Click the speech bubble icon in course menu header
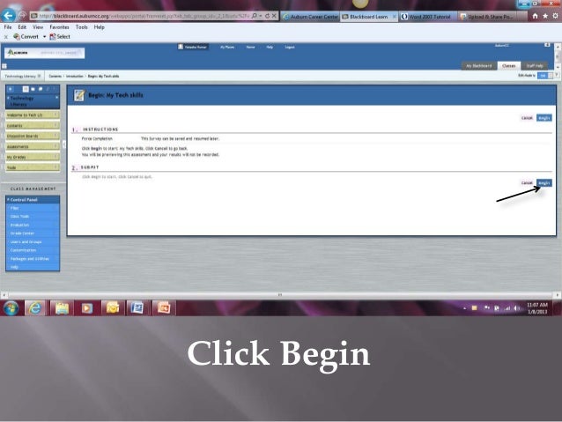The height and width of the screenshot is (422, 562). pos(41,89)
